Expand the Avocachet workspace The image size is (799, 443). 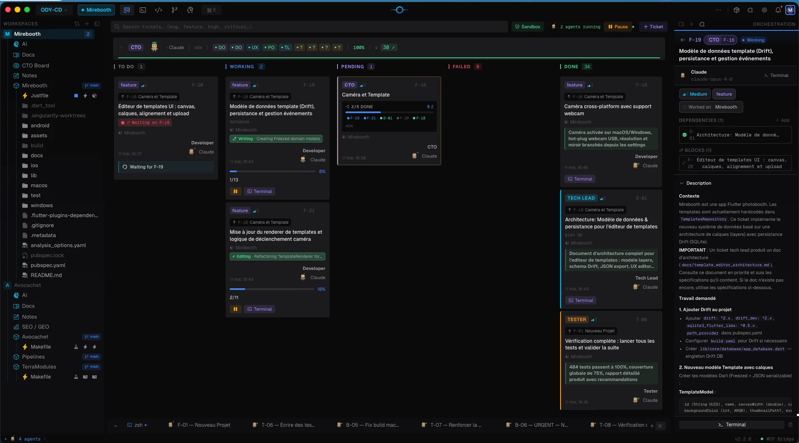point(27,285)
